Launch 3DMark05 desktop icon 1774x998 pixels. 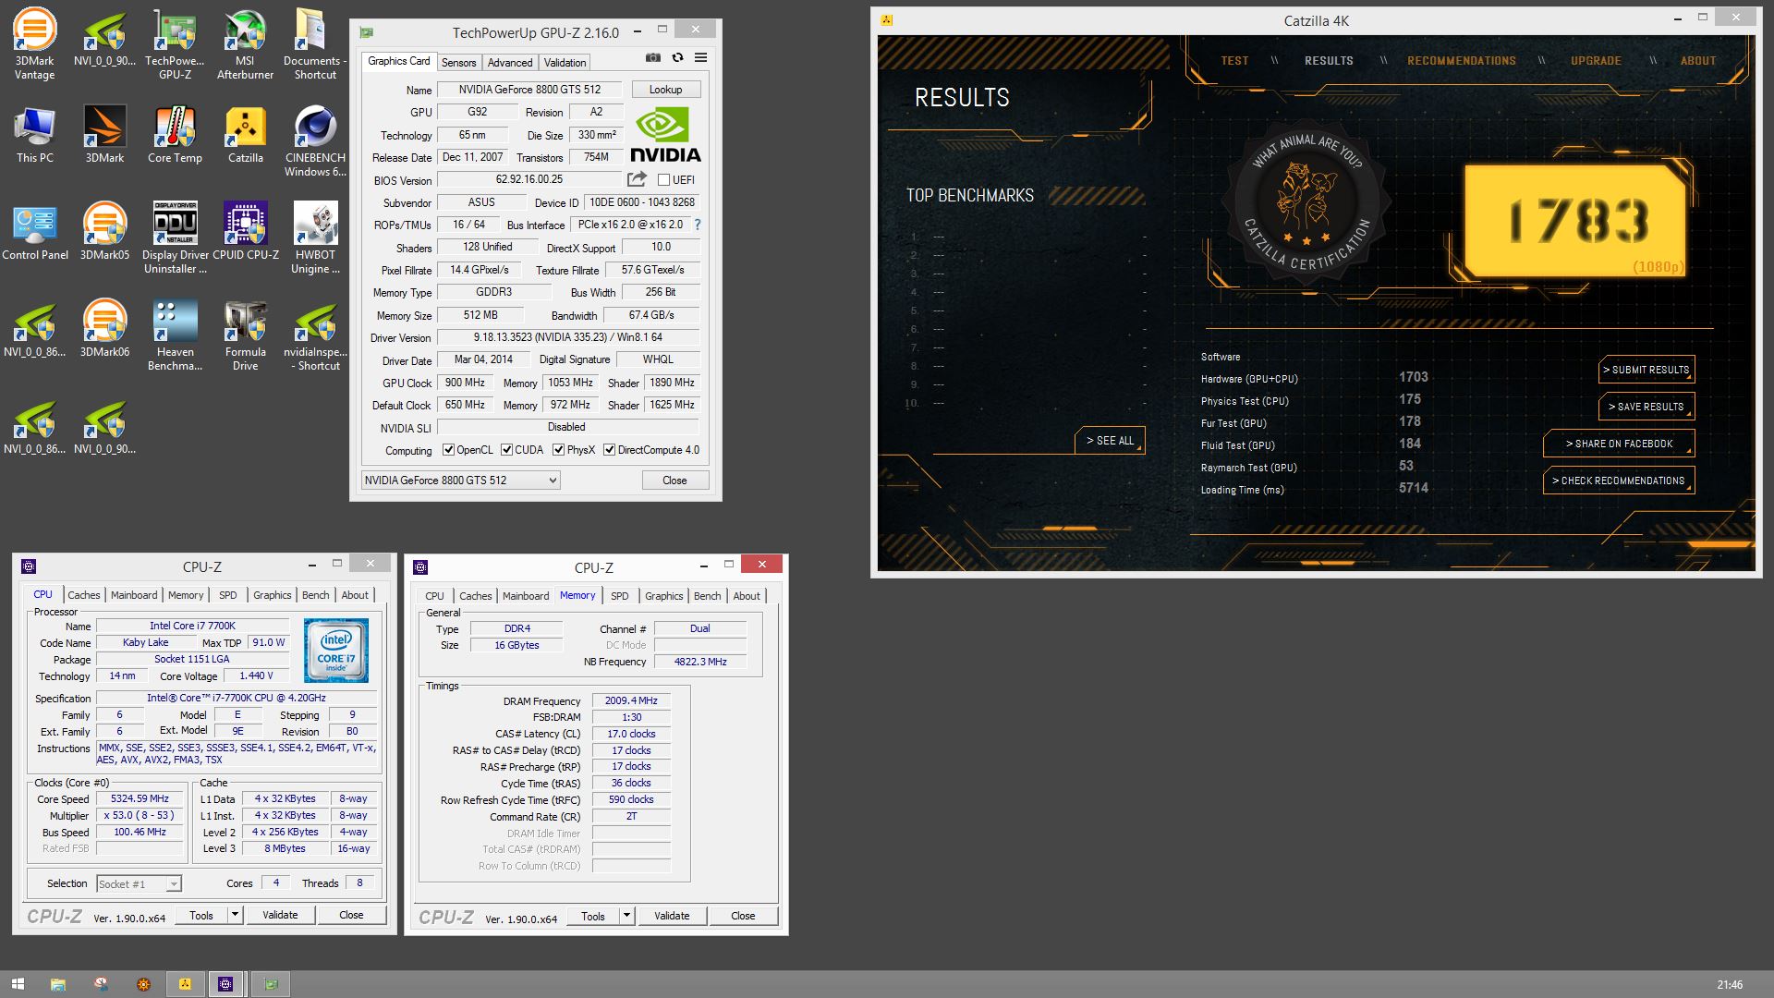click(x=104, y=231)
